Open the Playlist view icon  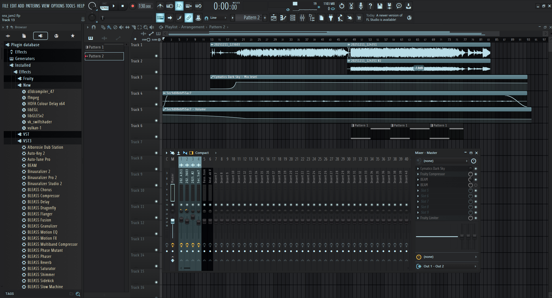click(x=274, y=18)
